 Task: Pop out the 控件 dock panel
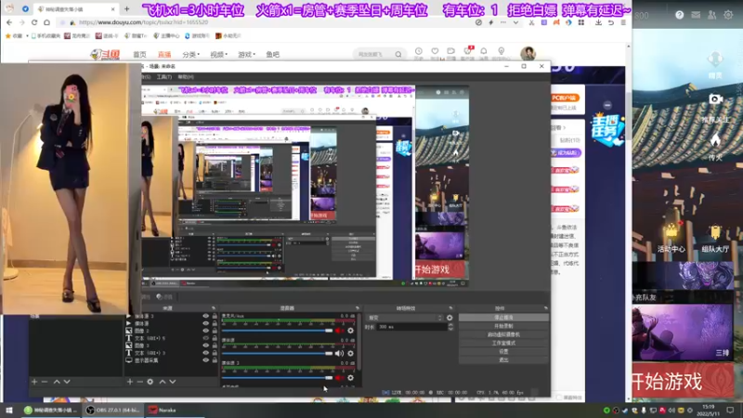[x=546, y=308]
